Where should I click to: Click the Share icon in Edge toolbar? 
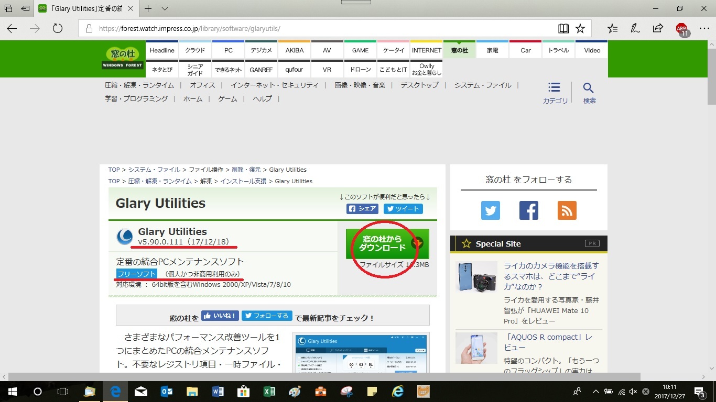[658, 28]
